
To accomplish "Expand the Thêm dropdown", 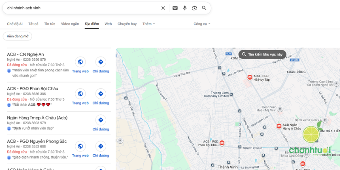I will [148, 24].
